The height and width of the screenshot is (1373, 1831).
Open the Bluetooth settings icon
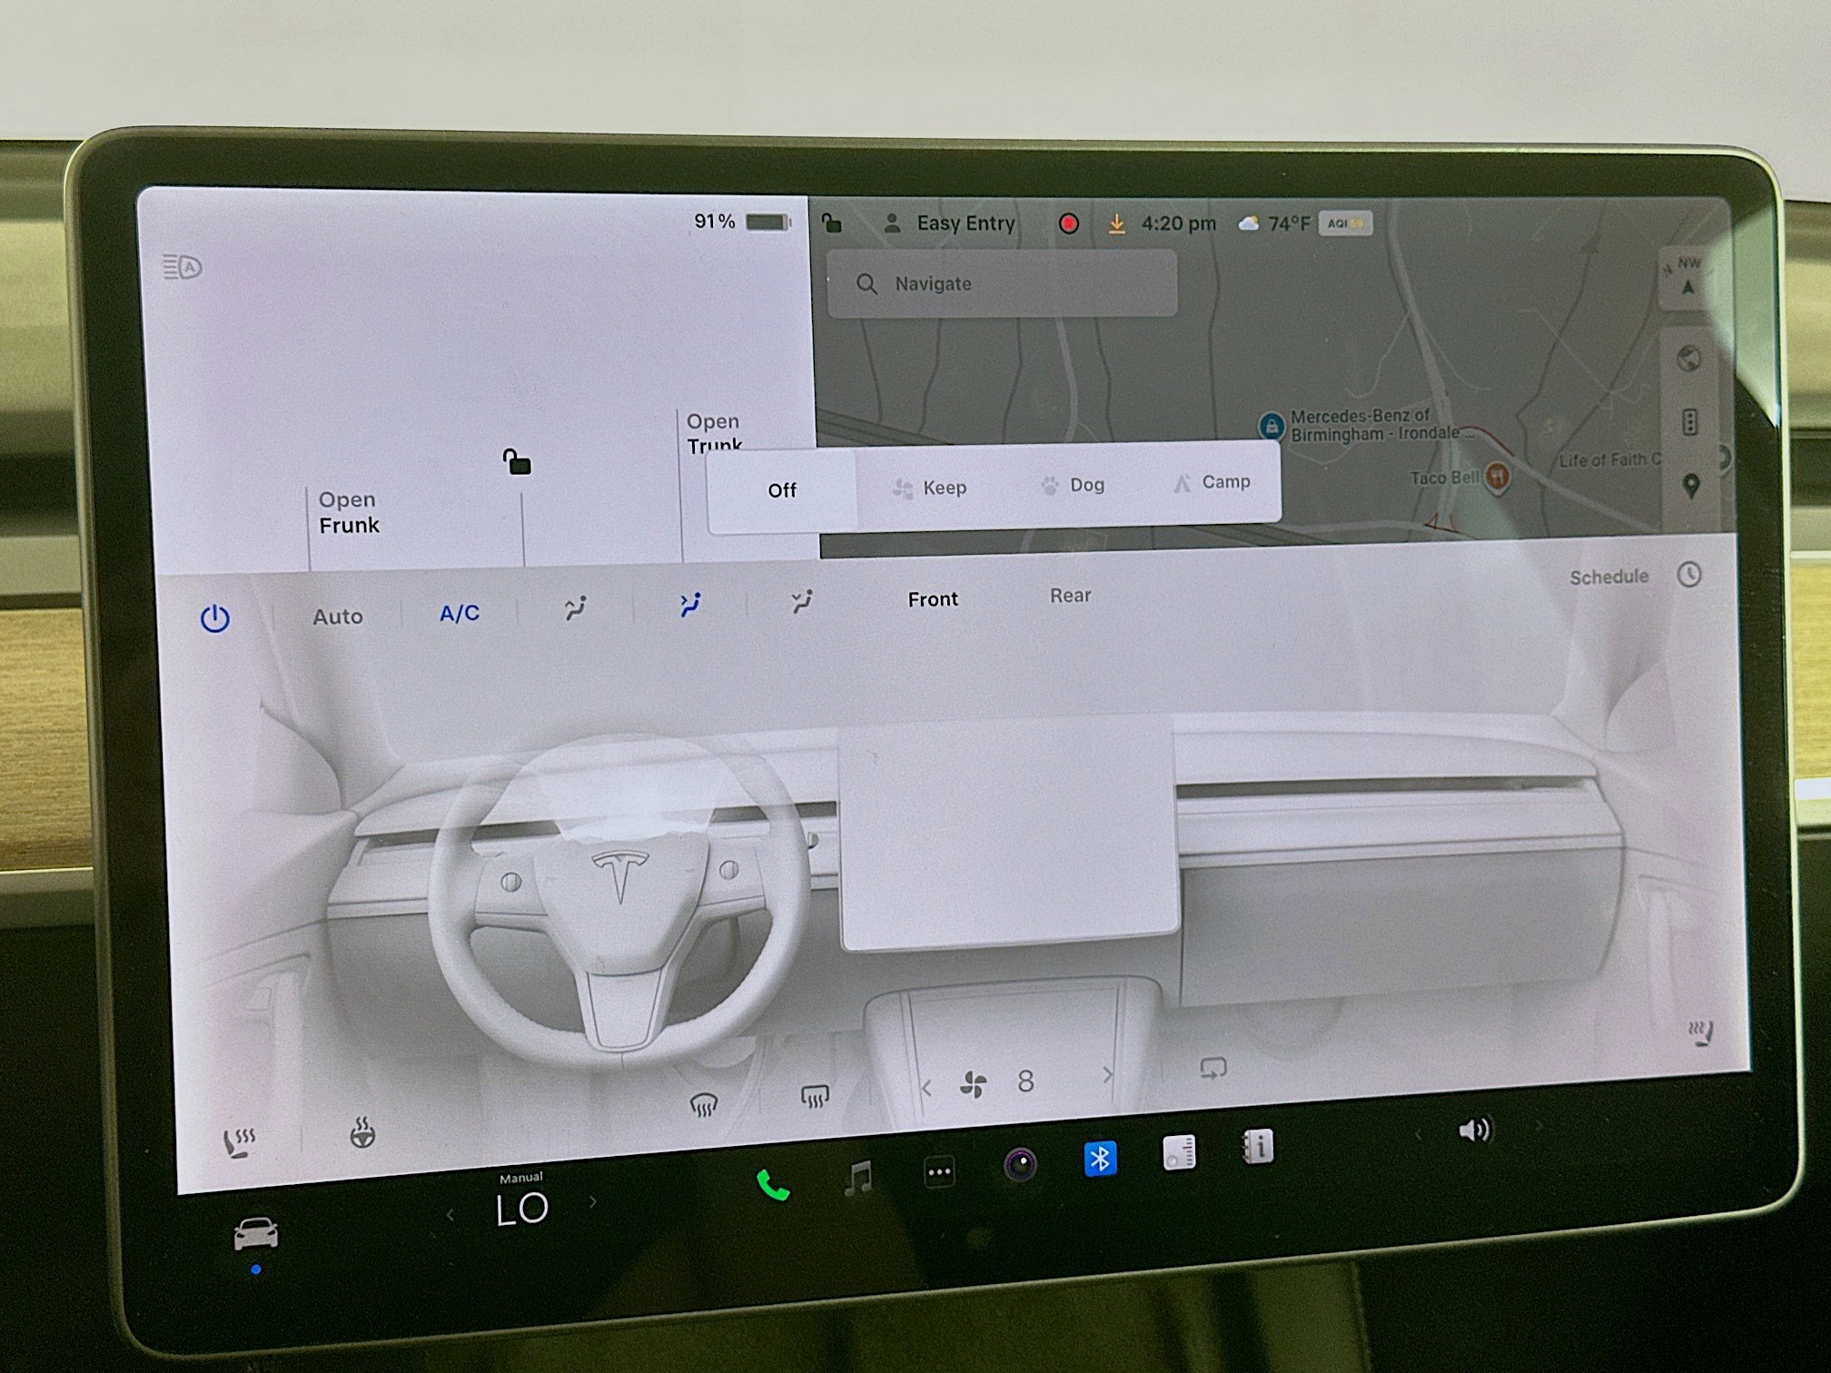(x=1102, y=1158)
